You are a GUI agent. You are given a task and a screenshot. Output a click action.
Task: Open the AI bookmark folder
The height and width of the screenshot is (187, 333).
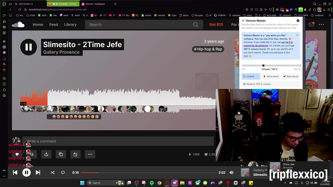click(x=208, y=15)
